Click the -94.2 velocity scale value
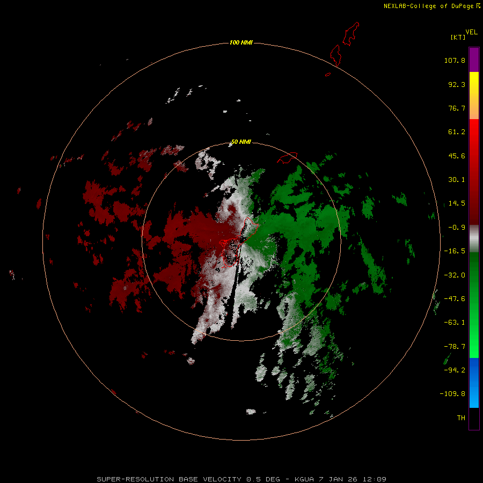483x483 pixels. click(x=455, y=370)
